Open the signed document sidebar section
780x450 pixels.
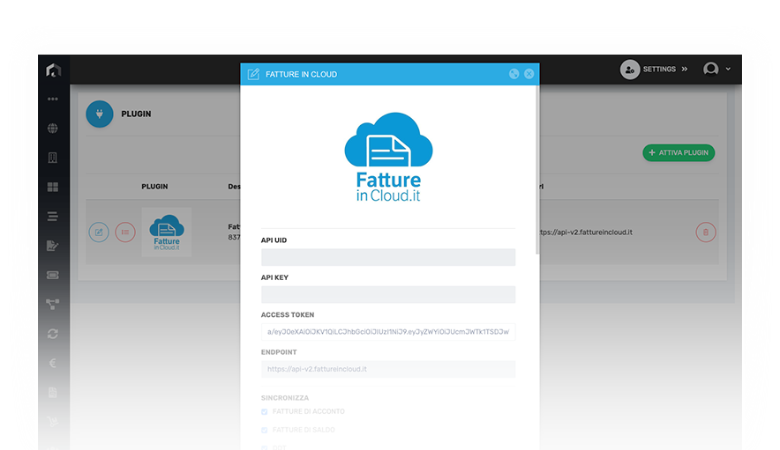point(53,246)
